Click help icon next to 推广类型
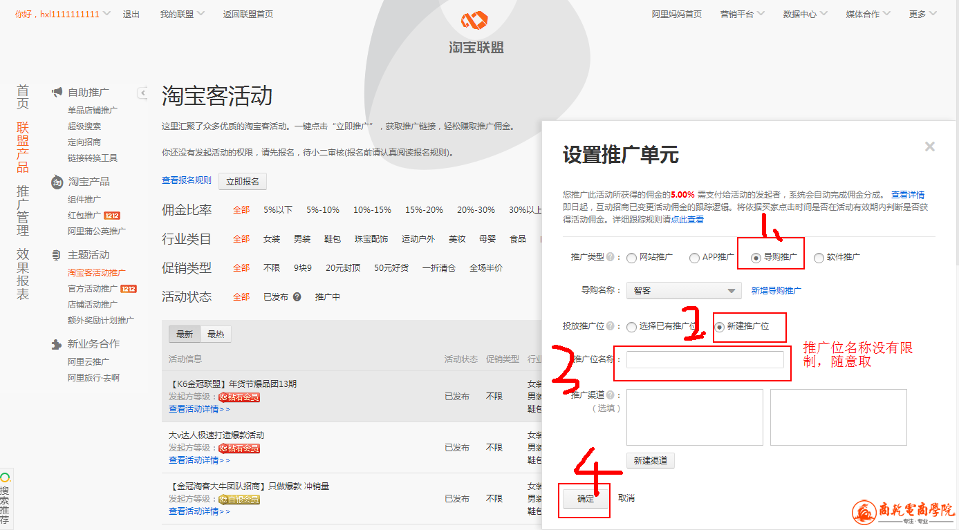This screenshot has width=959, height=530. [611, 257]
